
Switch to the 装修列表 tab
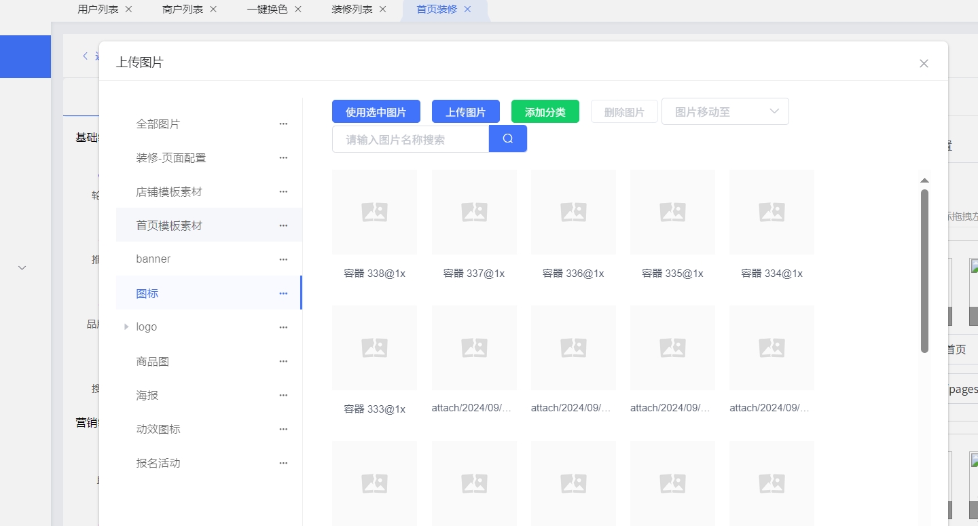point(352,10)
